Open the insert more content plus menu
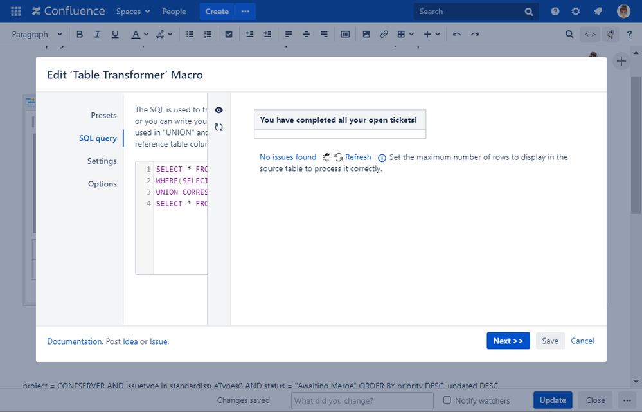Image resolution: width=642 pixels, height=412 pixels. [x=432, y=35]
